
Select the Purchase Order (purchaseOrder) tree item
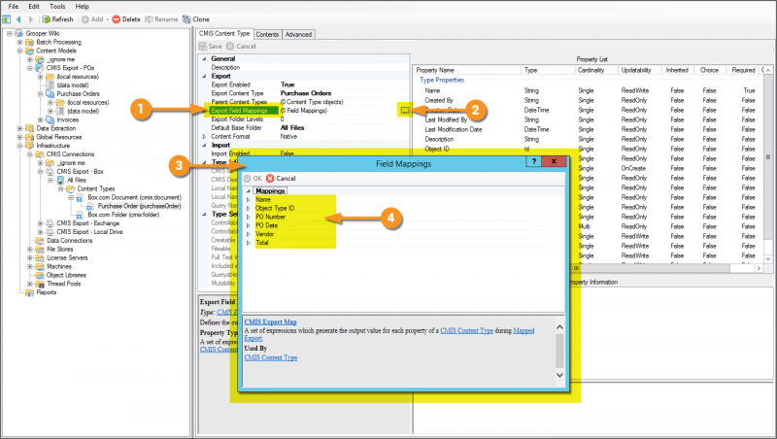(x=139, y=206)
